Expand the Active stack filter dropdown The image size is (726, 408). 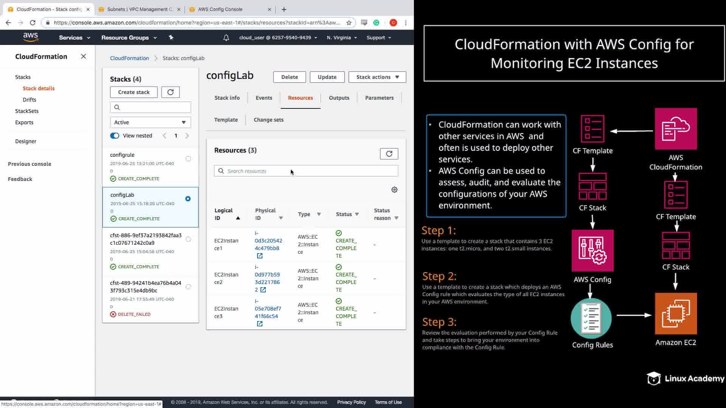coord(150,122)
